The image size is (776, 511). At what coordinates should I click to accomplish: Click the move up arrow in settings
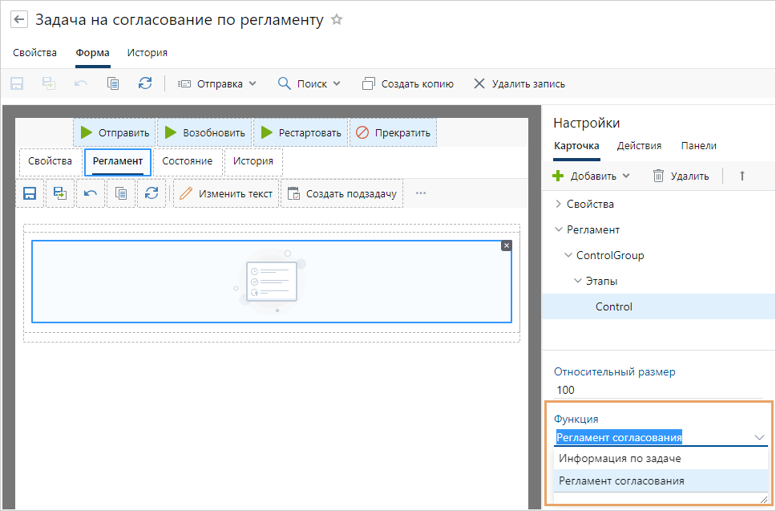click(x=742, y=176)
